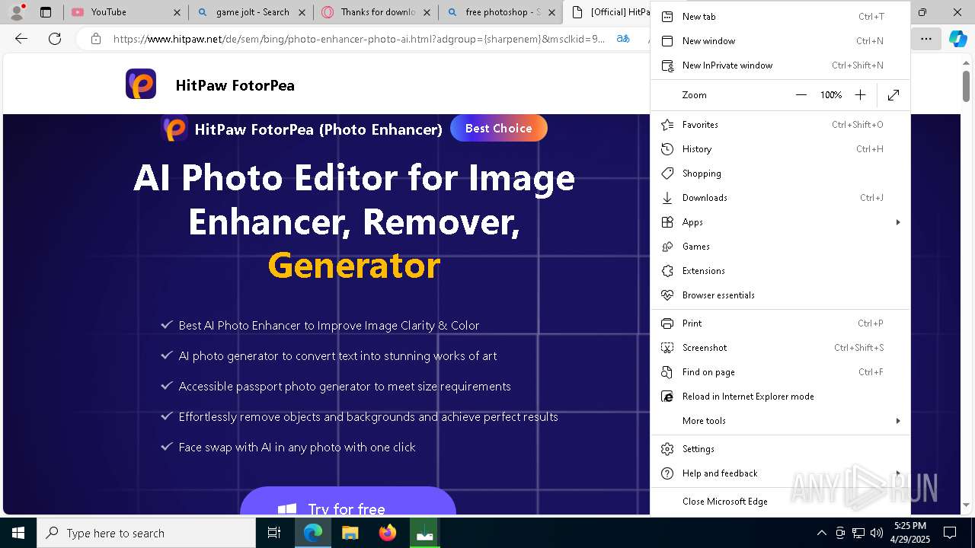Expand Help and feedback submenu

click(780, 473)
